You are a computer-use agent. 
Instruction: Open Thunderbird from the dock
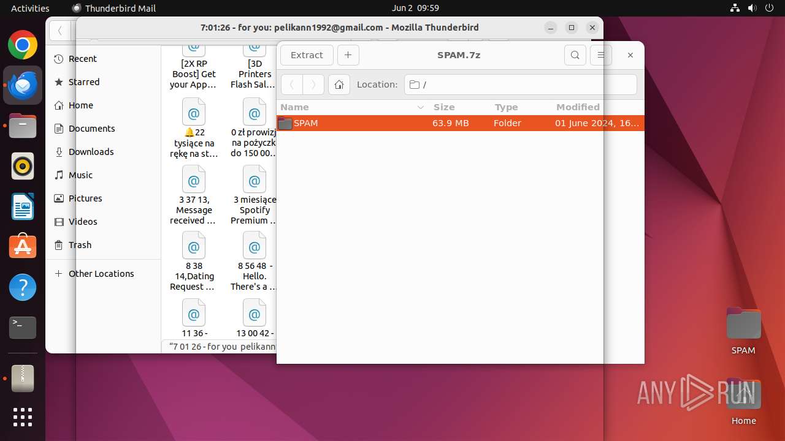tap(23, 86)
